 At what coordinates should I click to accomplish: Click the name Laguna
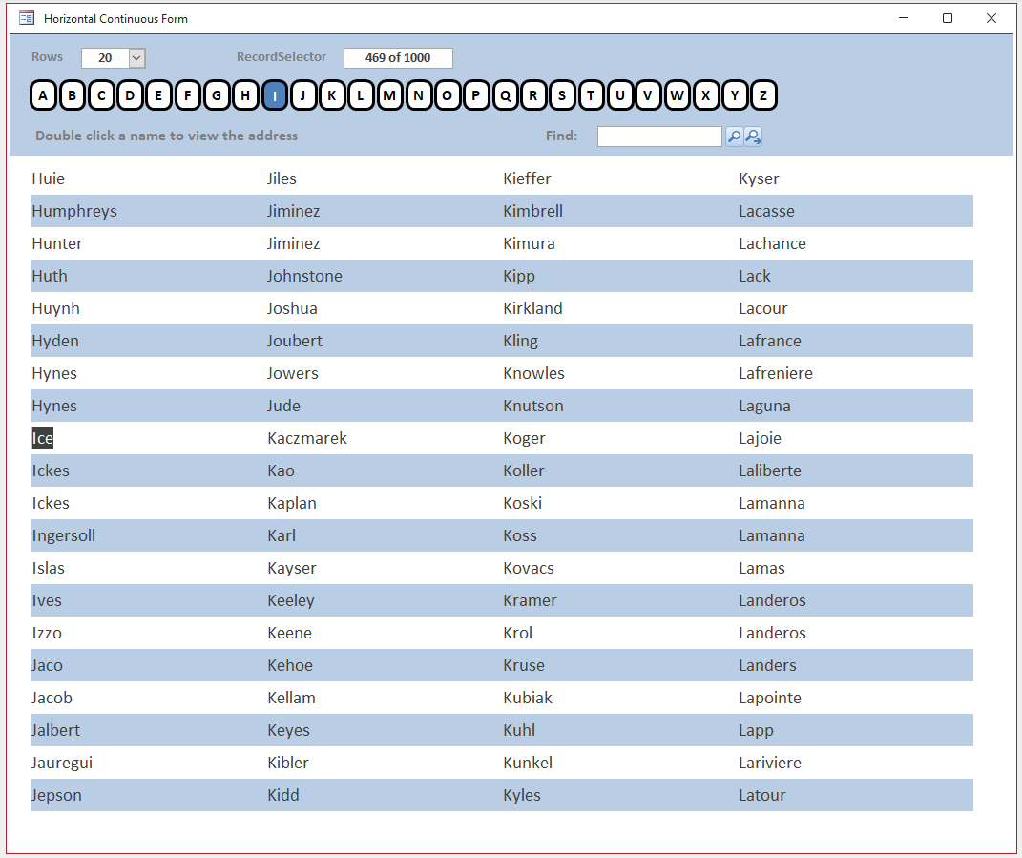pos(764,406)
